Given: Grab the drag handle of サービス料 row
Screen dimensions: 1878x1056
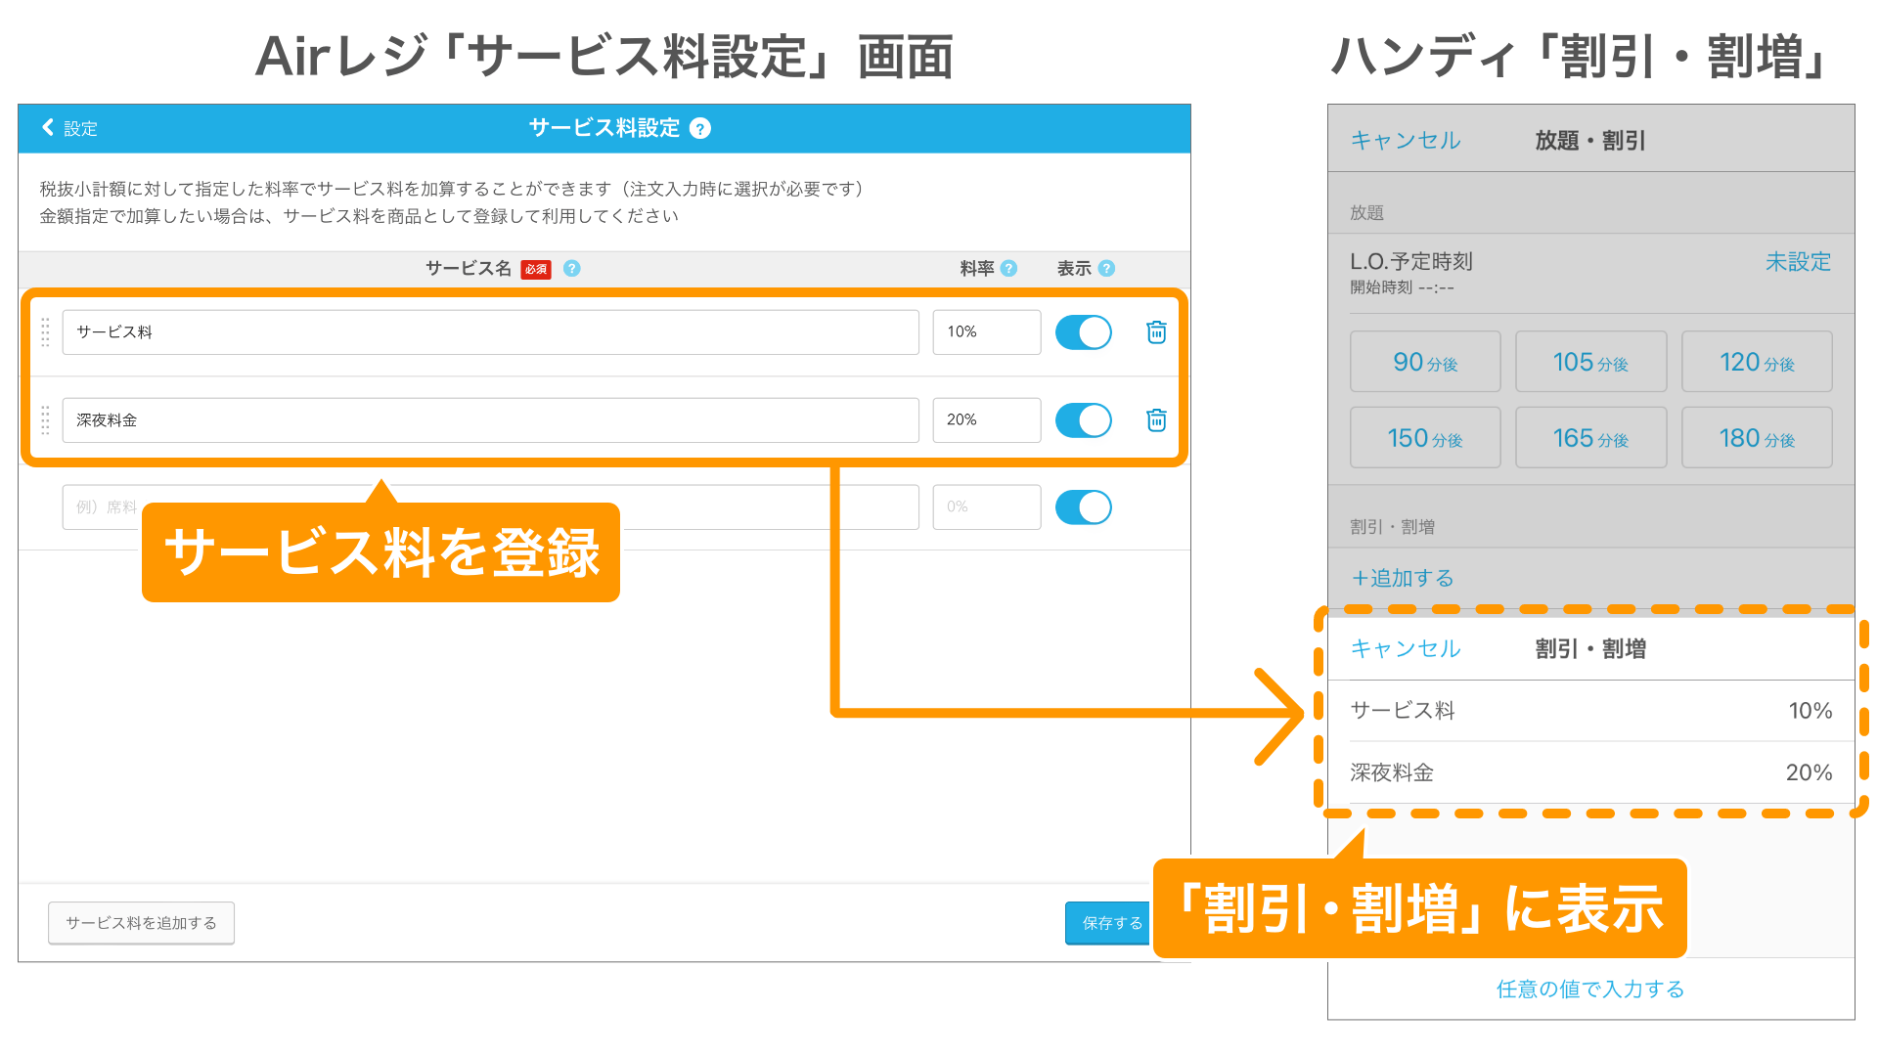Looking at the screenshot, I should click(x=45, y=332).
